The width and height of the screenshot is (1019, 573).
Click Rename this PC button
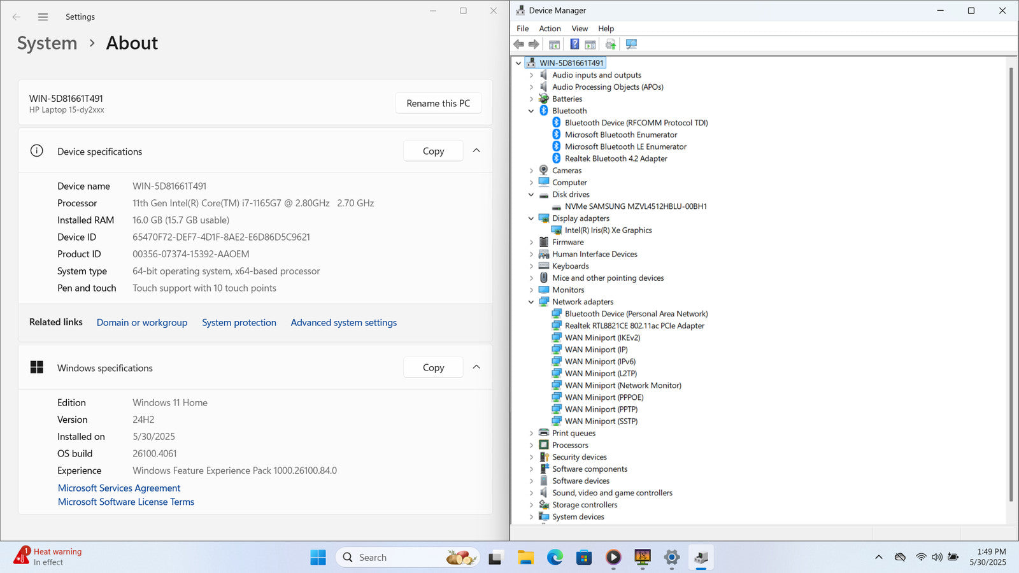[438, 103]
